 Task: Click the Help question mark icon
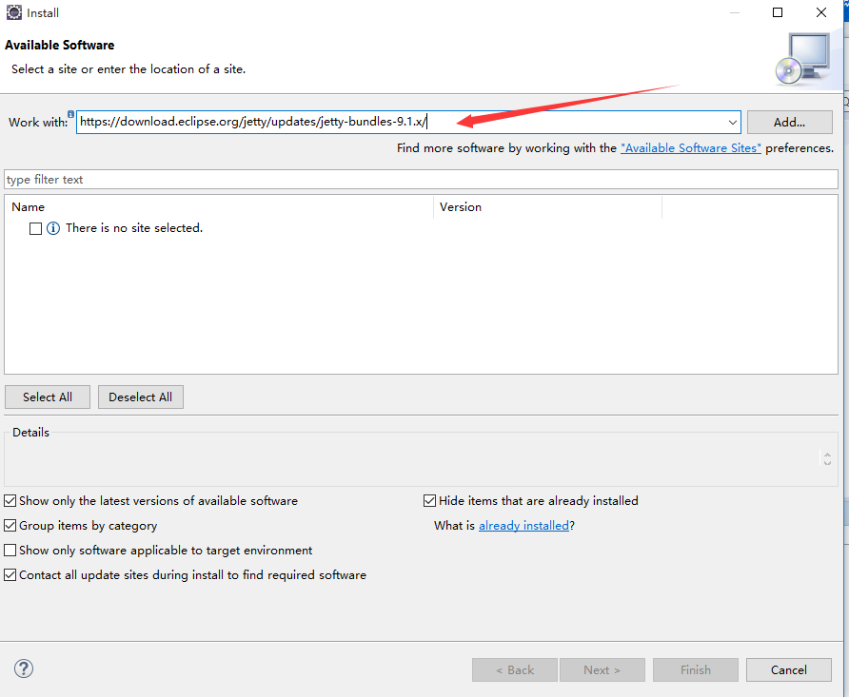tap(23, 668)
